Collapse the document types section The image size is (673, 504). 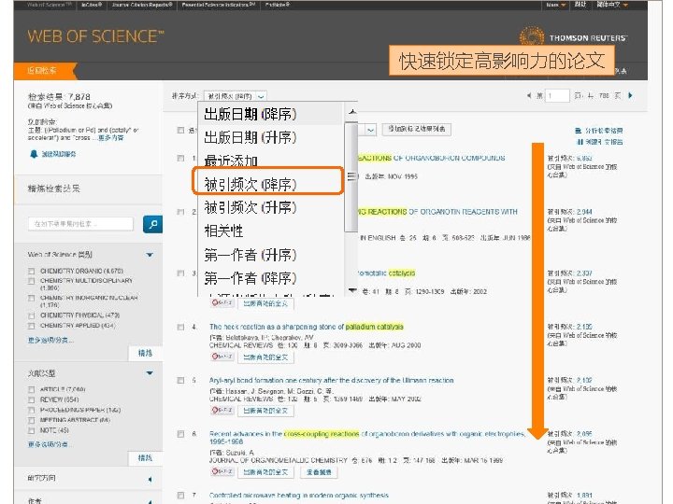[x=150, y=373]
